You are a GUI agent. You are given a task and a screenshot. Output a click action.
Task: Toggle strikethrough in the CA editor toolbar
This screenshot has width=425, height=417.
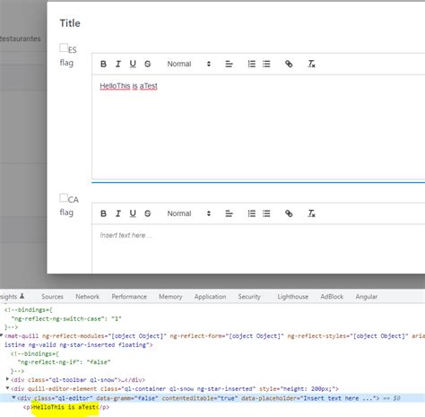[148, 213]
